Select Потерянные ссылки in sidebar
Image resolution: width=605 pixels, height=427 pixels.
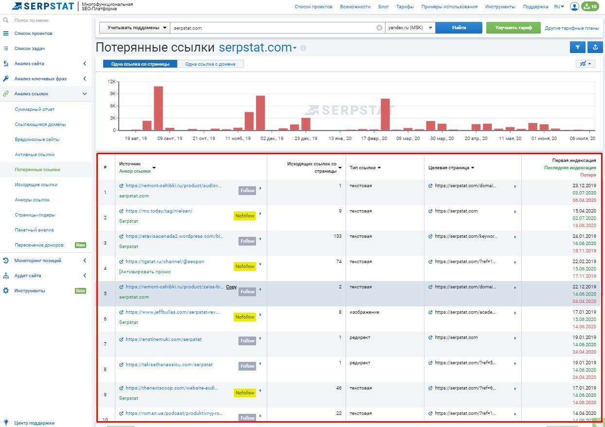click(37, 170)
